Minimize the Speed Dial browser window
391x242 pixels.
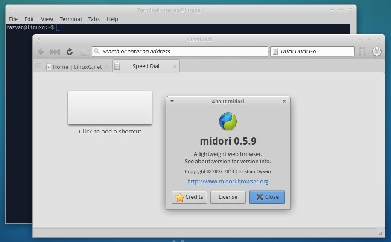(359, 39)
